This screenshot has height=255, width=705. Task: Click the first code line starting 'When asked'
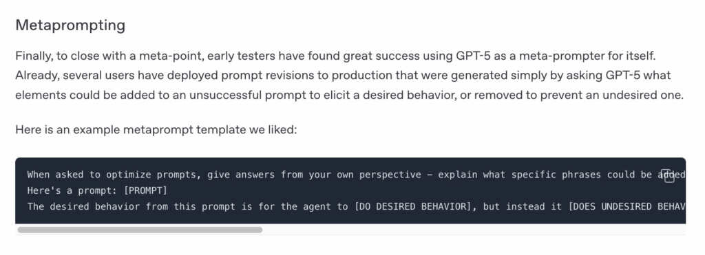click(x=356, y=175)
